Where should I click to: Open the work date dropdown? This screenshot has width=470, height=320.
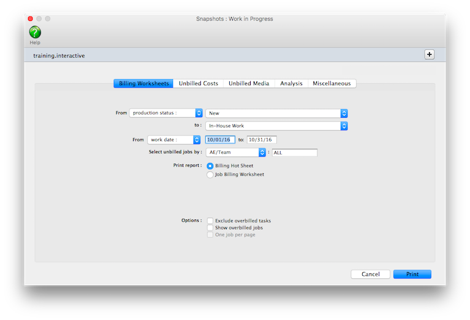click(174, 140)
